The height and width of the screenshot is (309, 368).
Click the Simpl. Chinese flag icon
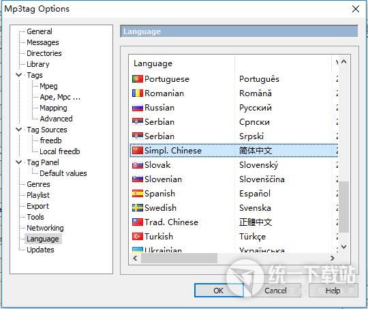138,151
